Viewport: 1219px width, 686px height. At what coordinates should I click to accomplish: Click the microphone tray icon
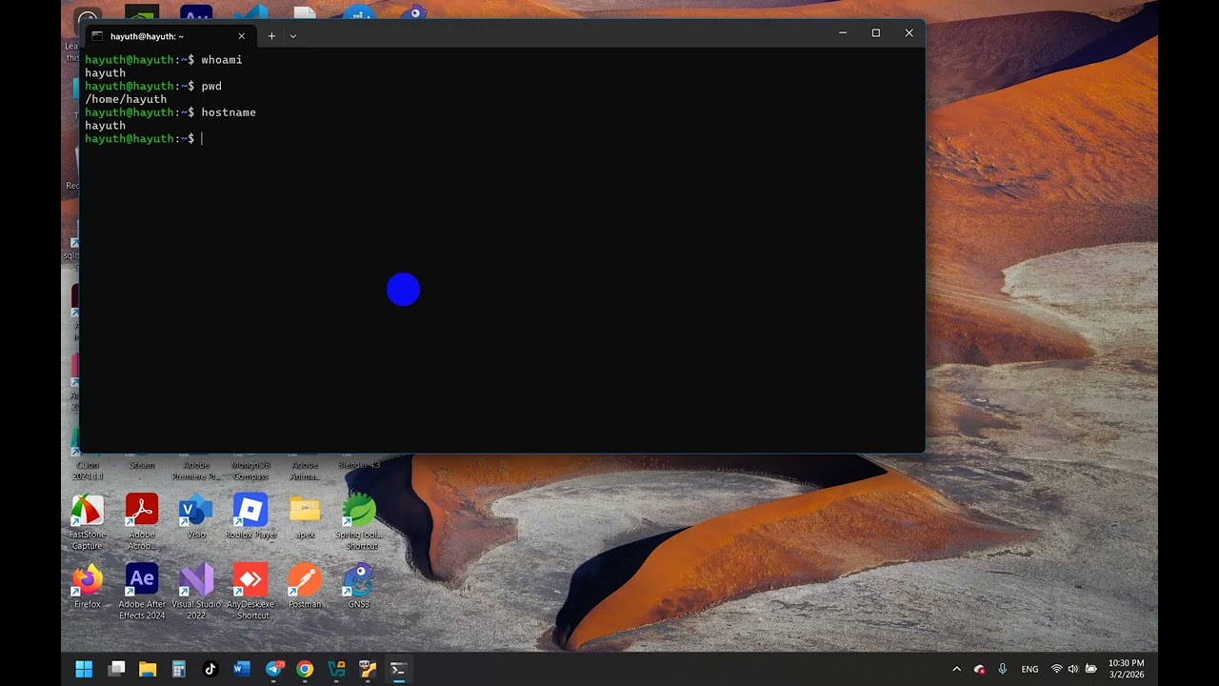[1003, 669]
